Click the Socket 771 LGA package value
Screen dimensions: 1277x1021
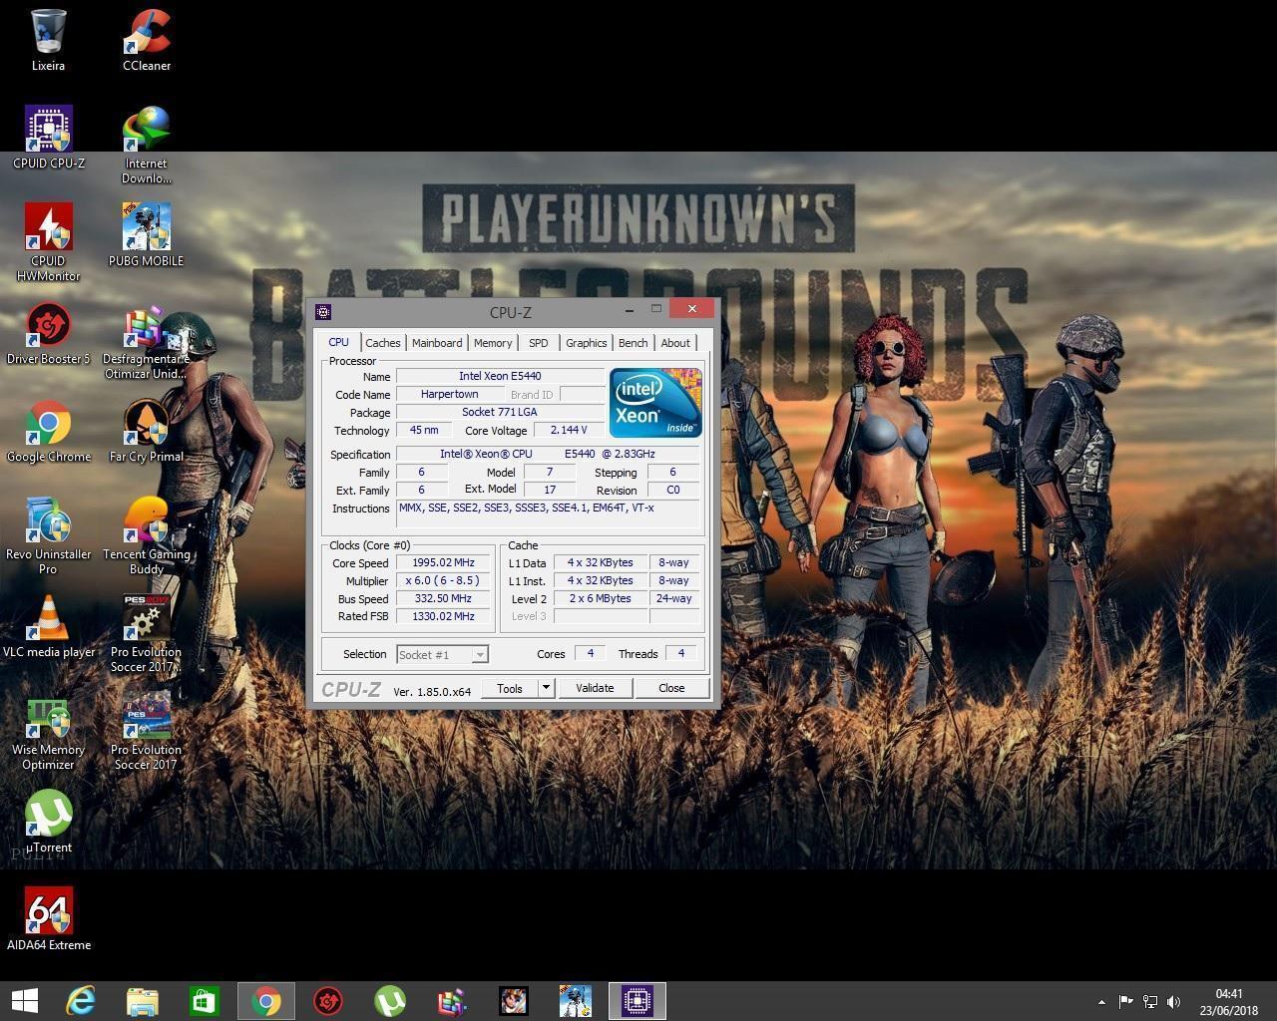pos(500,412)
